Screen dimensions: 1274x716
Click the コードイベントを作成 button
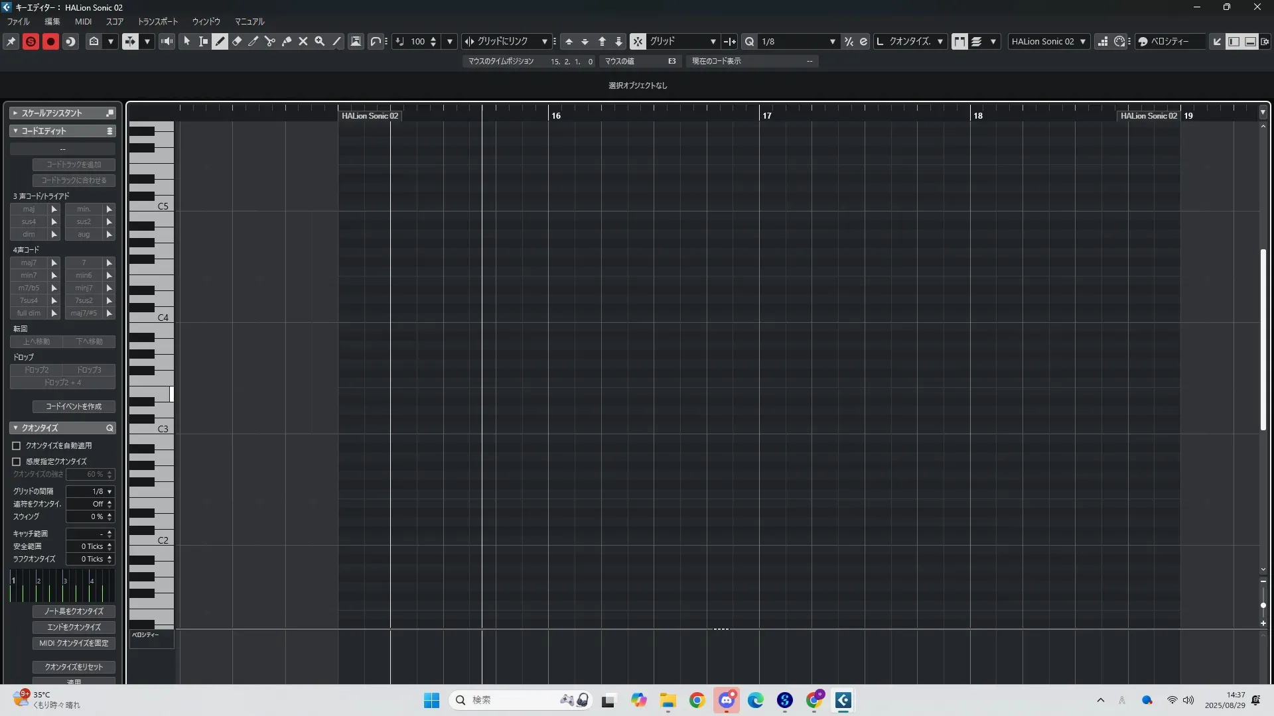coord(74,406)
